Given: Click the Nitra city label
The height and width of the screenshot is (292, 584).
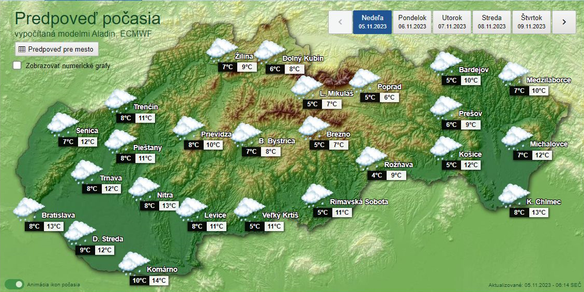Looking at the screenshot, I should click(165, 195).
